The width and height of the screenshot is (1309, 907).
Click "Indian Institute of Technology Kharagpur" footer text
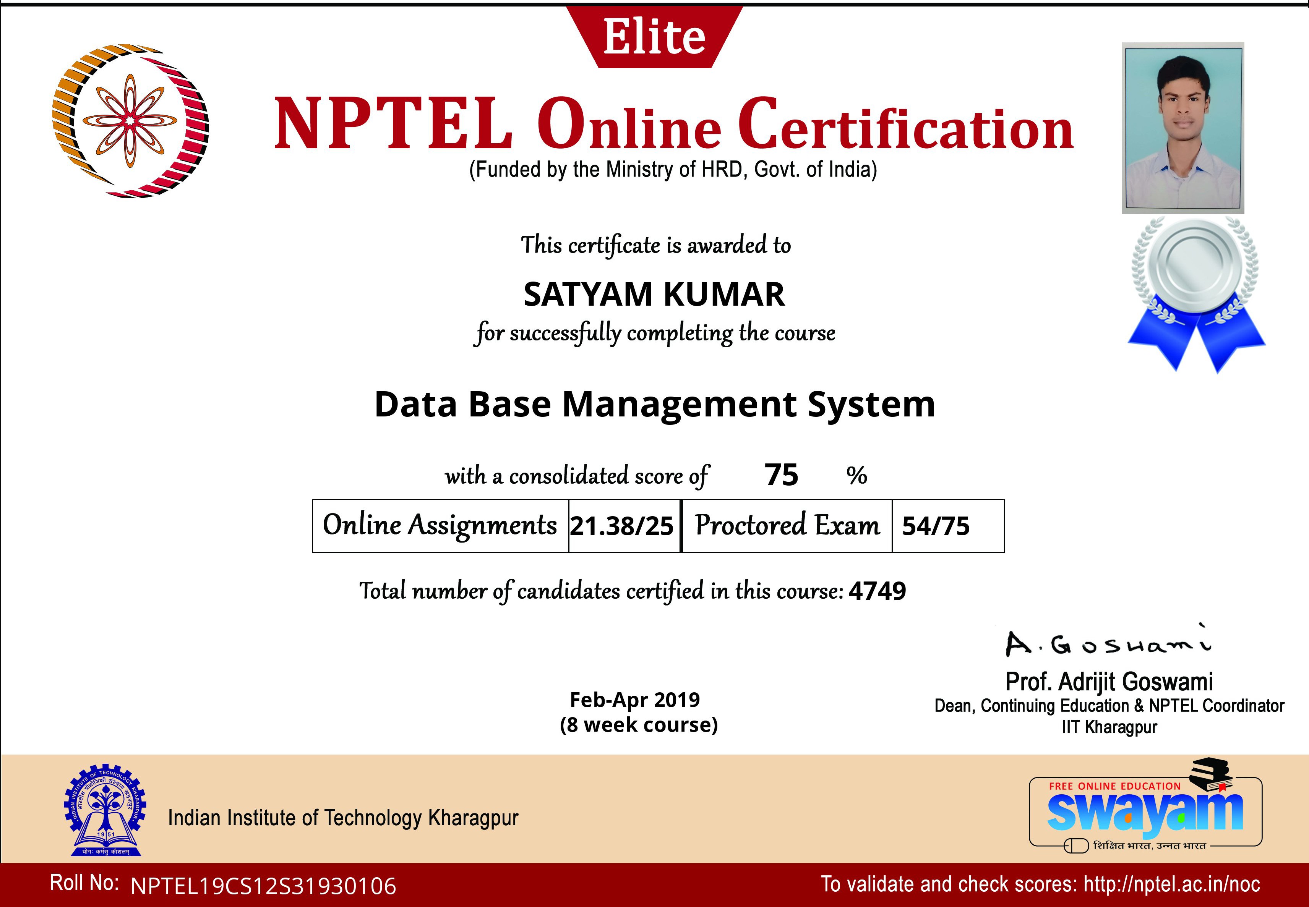tap(343, 818)
